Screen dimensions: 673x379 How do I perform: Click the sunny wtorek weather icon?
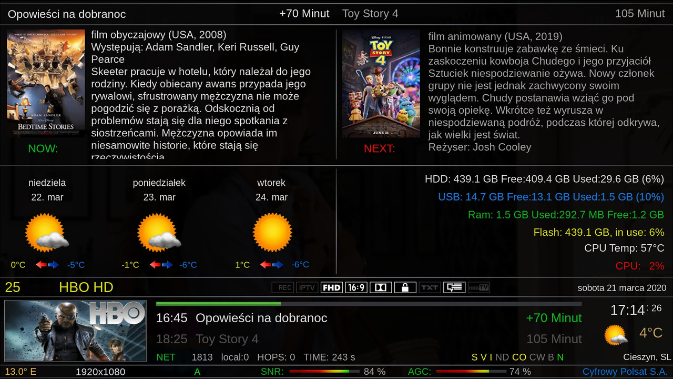(x=272, y=233)
